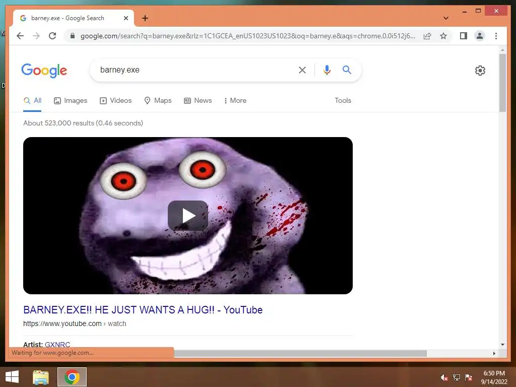Open the Chrome three-dot menu
The image size is (516, 387).
click(x=496, y=36)
